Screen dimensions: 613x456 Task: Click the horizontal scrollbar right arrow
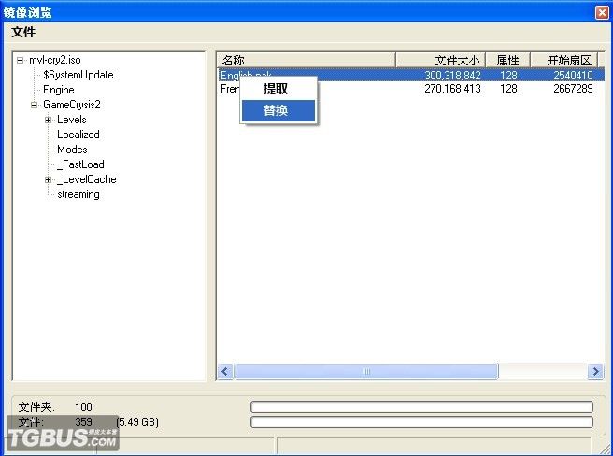(x=595, y=372)
